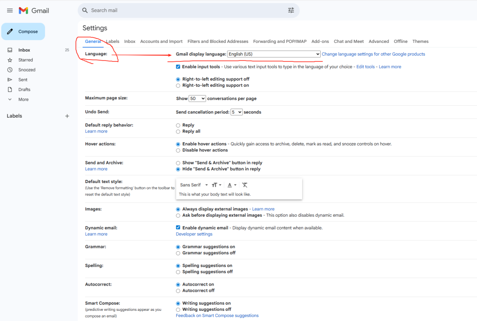Select Right-to-left editing support on

pos(178,85)
